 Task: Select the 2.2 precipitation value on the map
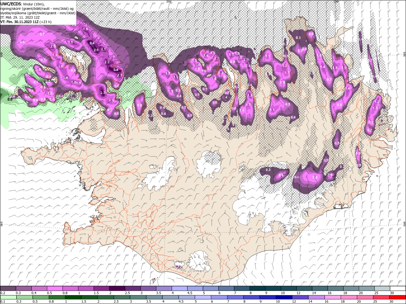click(107, 62)
